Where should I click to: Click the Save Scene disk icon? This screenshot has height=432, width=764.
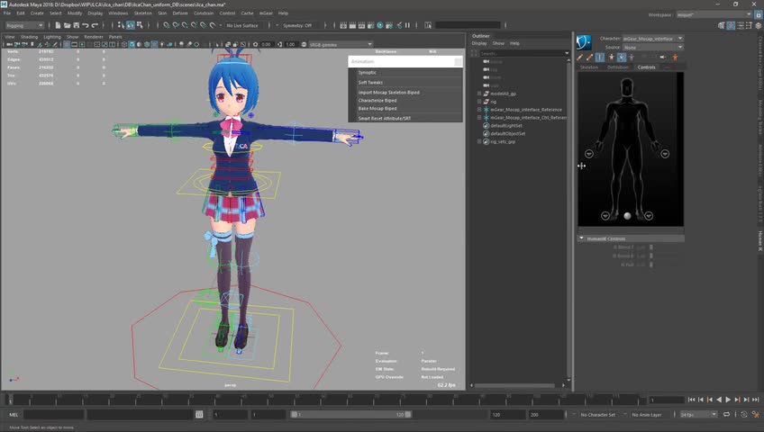pos(77,25)
